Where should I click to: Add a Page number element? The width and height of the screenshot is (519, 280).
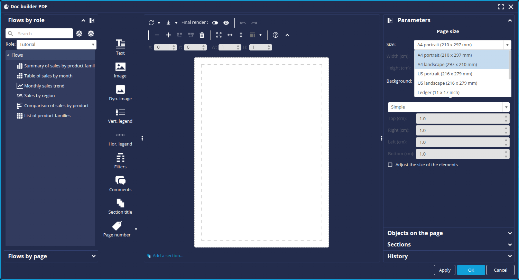[x=117, y=228]
